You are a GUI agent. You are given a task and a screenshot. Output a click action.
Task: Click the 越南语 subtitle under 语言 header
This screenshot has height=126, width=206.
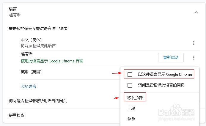click(x=15, y=15)
